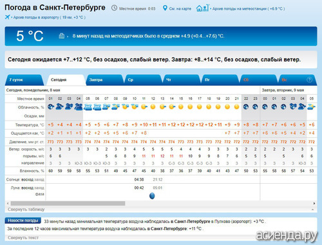Click moonset time '05:01'
The height and width of the screenshot is (245, 322).
[158, 188]
